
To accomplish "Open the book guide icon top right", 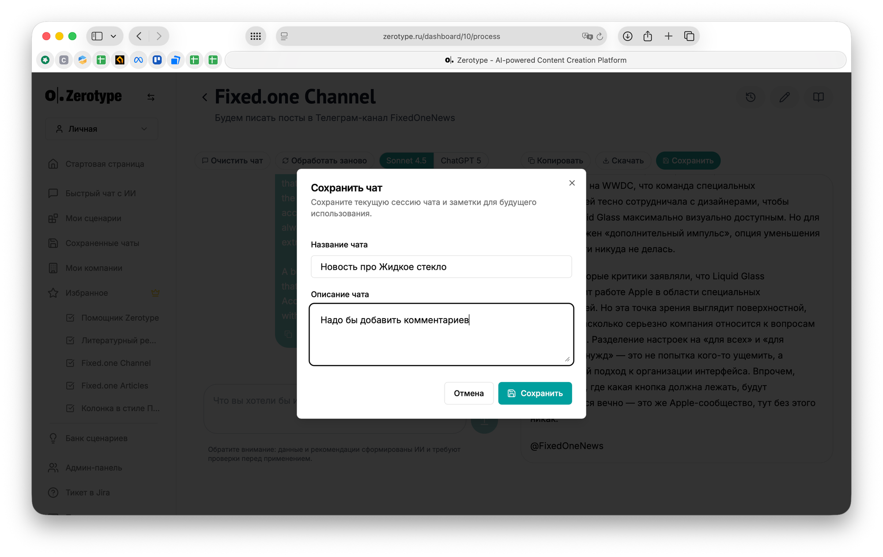I will 818,97.
